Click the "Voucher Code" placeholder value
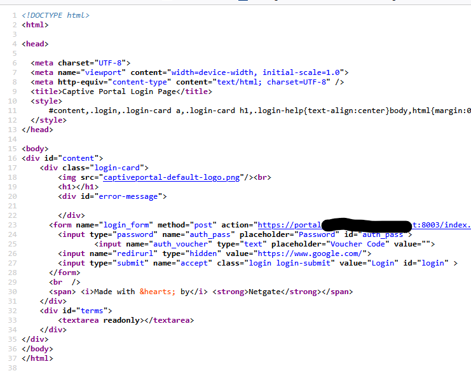471x378 pixels. click(x=357, y=244)
